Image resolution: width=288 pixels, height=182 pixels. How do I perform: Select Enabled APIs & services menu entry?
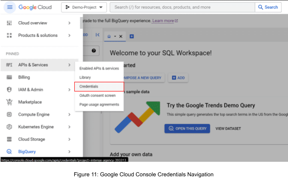coord(99,68)
